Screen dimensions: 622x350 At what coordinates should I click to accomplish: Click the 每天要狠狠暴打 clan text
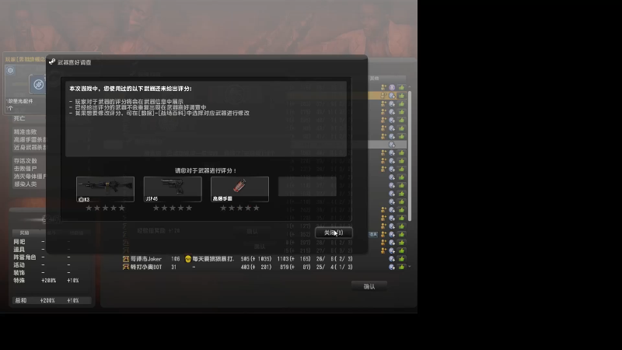pyautogui.click(x=213, y=259)
